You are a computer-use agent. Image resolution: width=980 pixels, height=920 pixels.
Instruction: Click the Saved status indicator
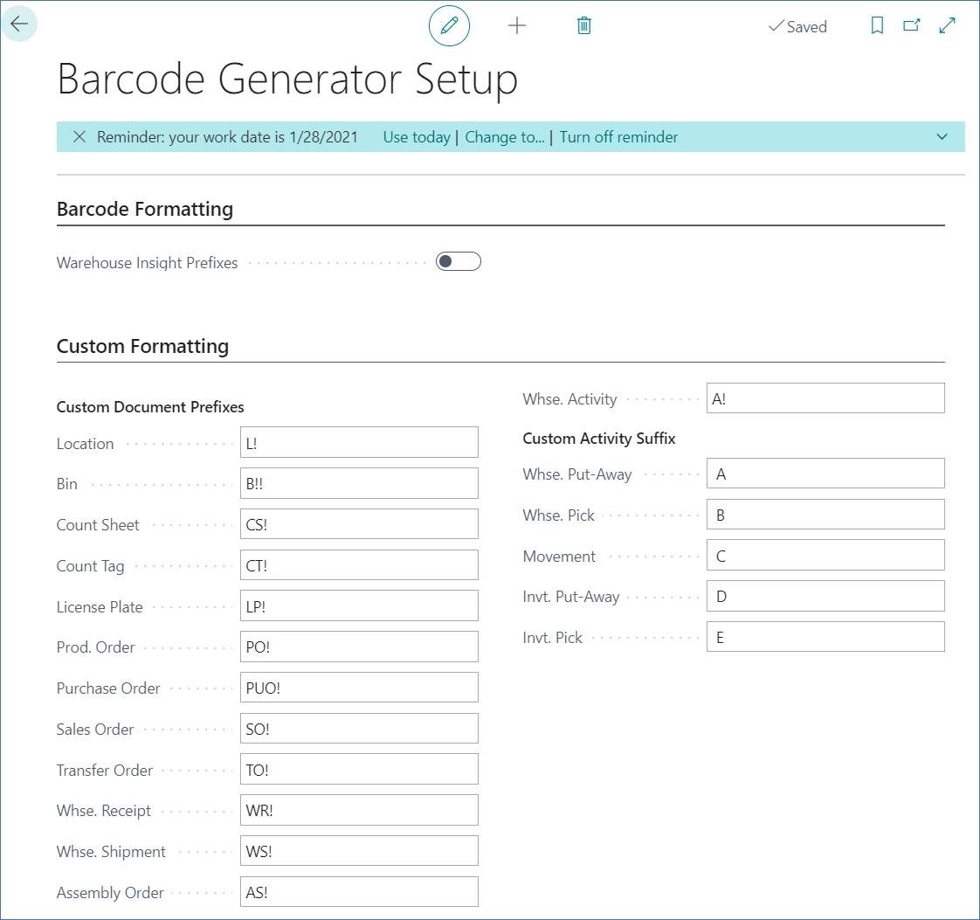797,26
